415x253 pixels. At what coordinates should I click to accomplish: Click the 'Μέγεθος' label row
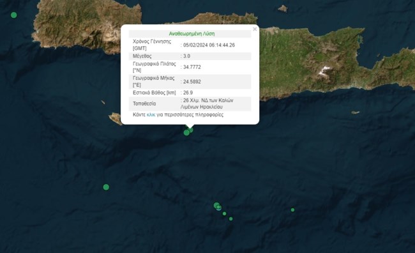pyautogui.click(x=190, y=56)
